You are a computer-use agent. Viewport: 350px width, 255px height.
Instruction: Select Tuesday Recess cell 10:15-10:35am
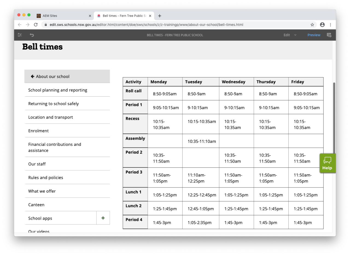coord(201,124)
